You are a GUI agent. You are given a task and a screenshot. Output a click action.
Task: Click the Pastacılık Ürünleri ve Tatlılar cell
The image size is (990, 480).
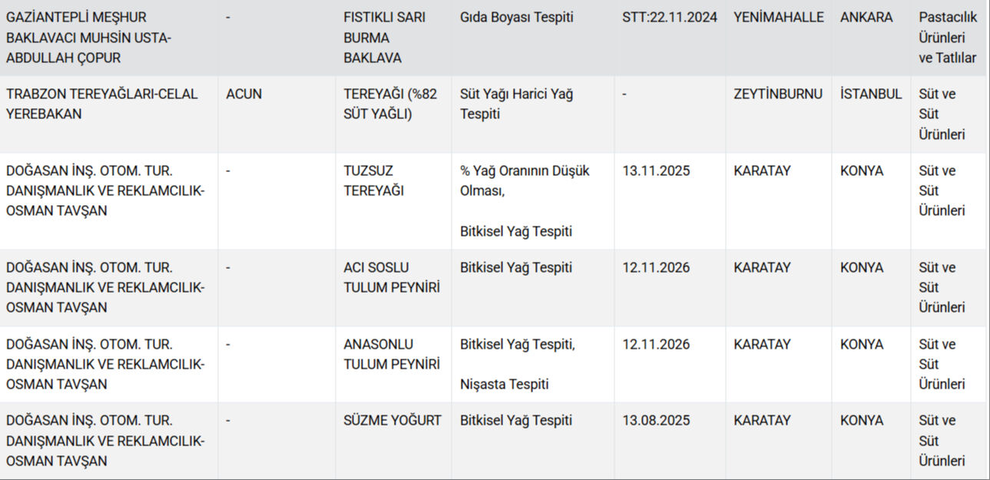(948, 38)
